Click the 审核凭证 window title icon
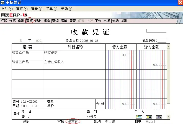Image resolution: width=183 pixels, height=124 pixels. (2, 2)
